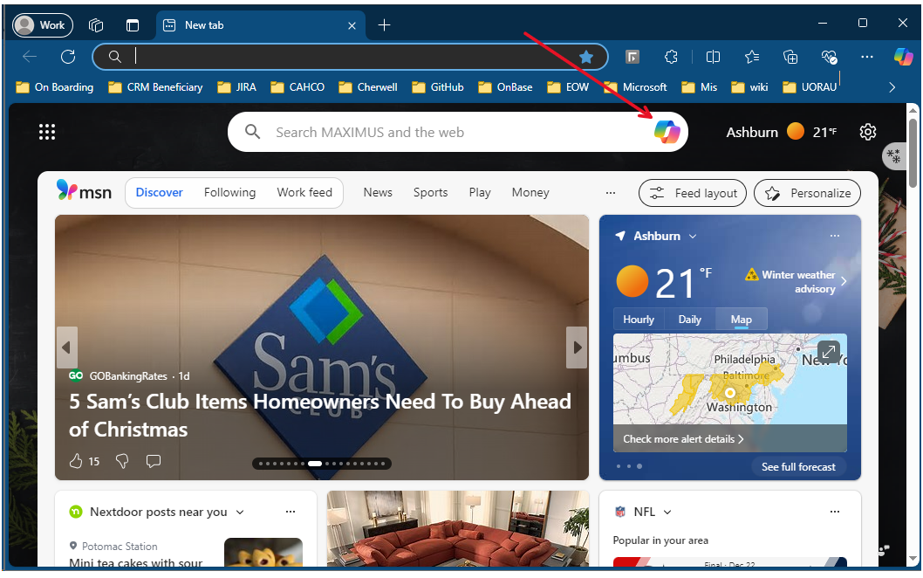This screenshot has width=923, height=578.
Task: Open the Work profile menu
Action: click(43, 25)
